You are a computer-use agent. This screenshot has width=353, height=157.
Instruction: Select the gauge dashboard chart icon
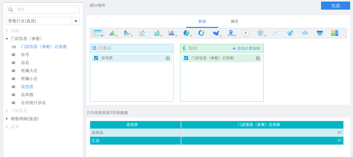click(x=246, y=33)
